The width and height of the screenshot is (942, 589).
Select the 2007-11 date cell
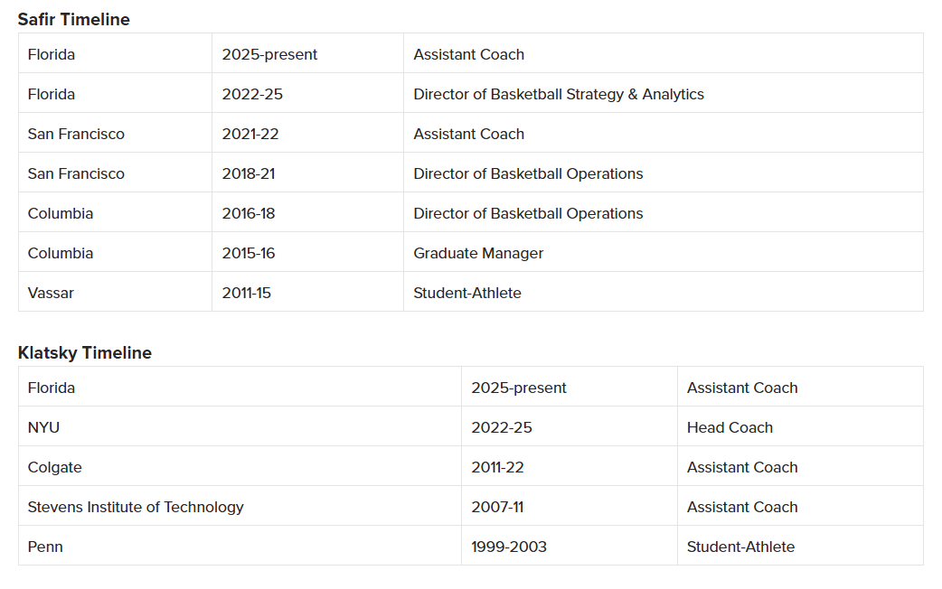click(497, 507)
